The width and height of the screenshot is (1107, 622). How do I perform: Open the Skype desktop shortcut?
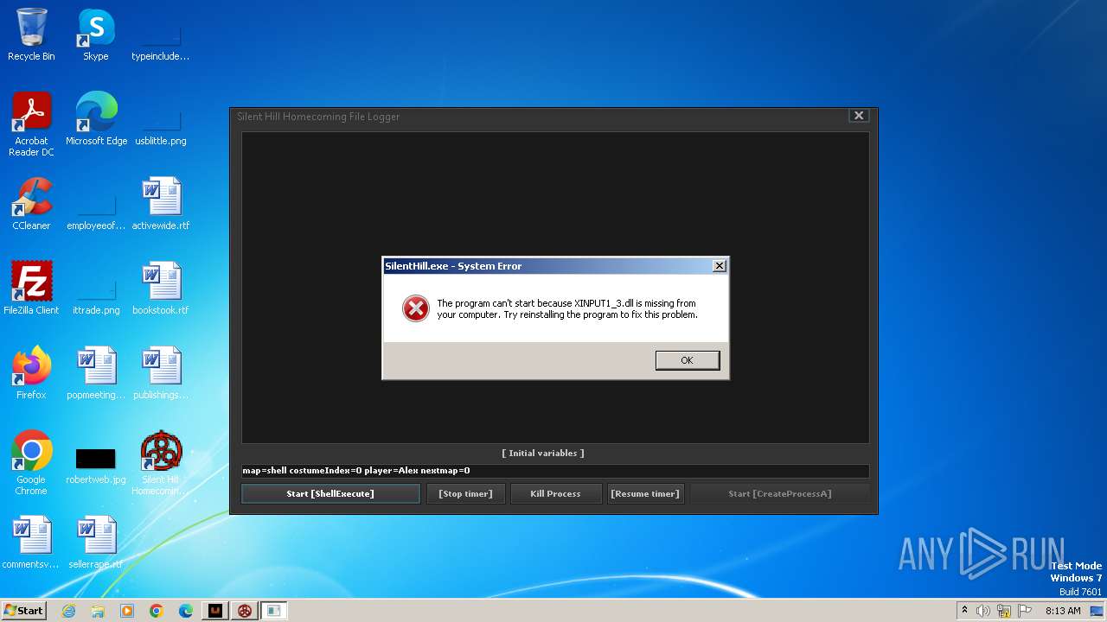pyautogui.click(x=96, y=35)
